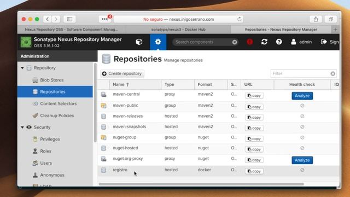This screenshot has width=350, height=197.
Task: Click the Safari share icon
Action: 316,19
